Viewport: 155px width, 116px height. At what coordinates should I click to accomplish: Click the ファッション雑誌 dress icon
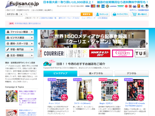8,32
